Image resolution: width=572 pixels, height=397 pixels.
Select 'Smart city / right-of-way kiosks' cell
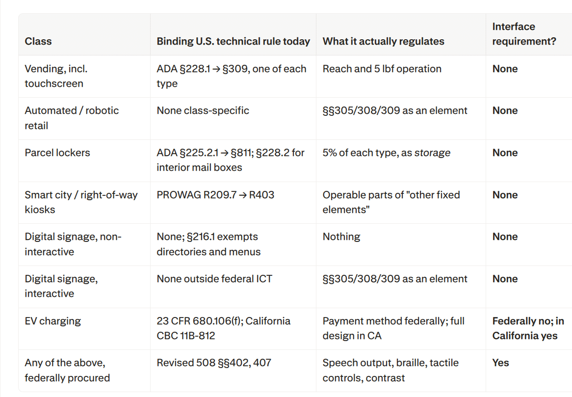[81, 202]
